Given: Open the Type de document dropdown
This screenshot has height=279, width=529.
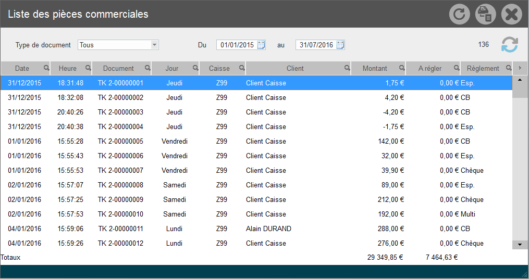Looking at the screenshot, I should tap(154, 45).
